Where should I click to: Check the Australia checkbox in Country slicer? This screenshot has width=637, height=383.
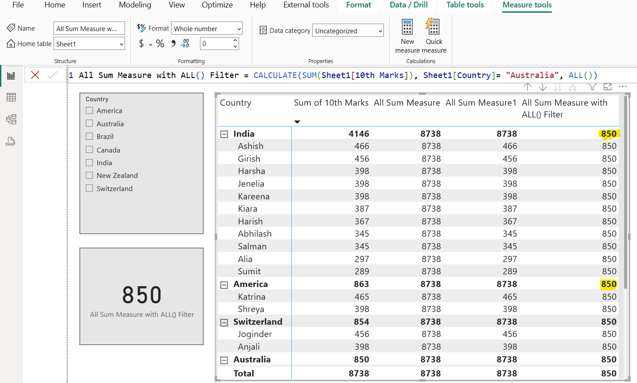[x=89, y=124]
